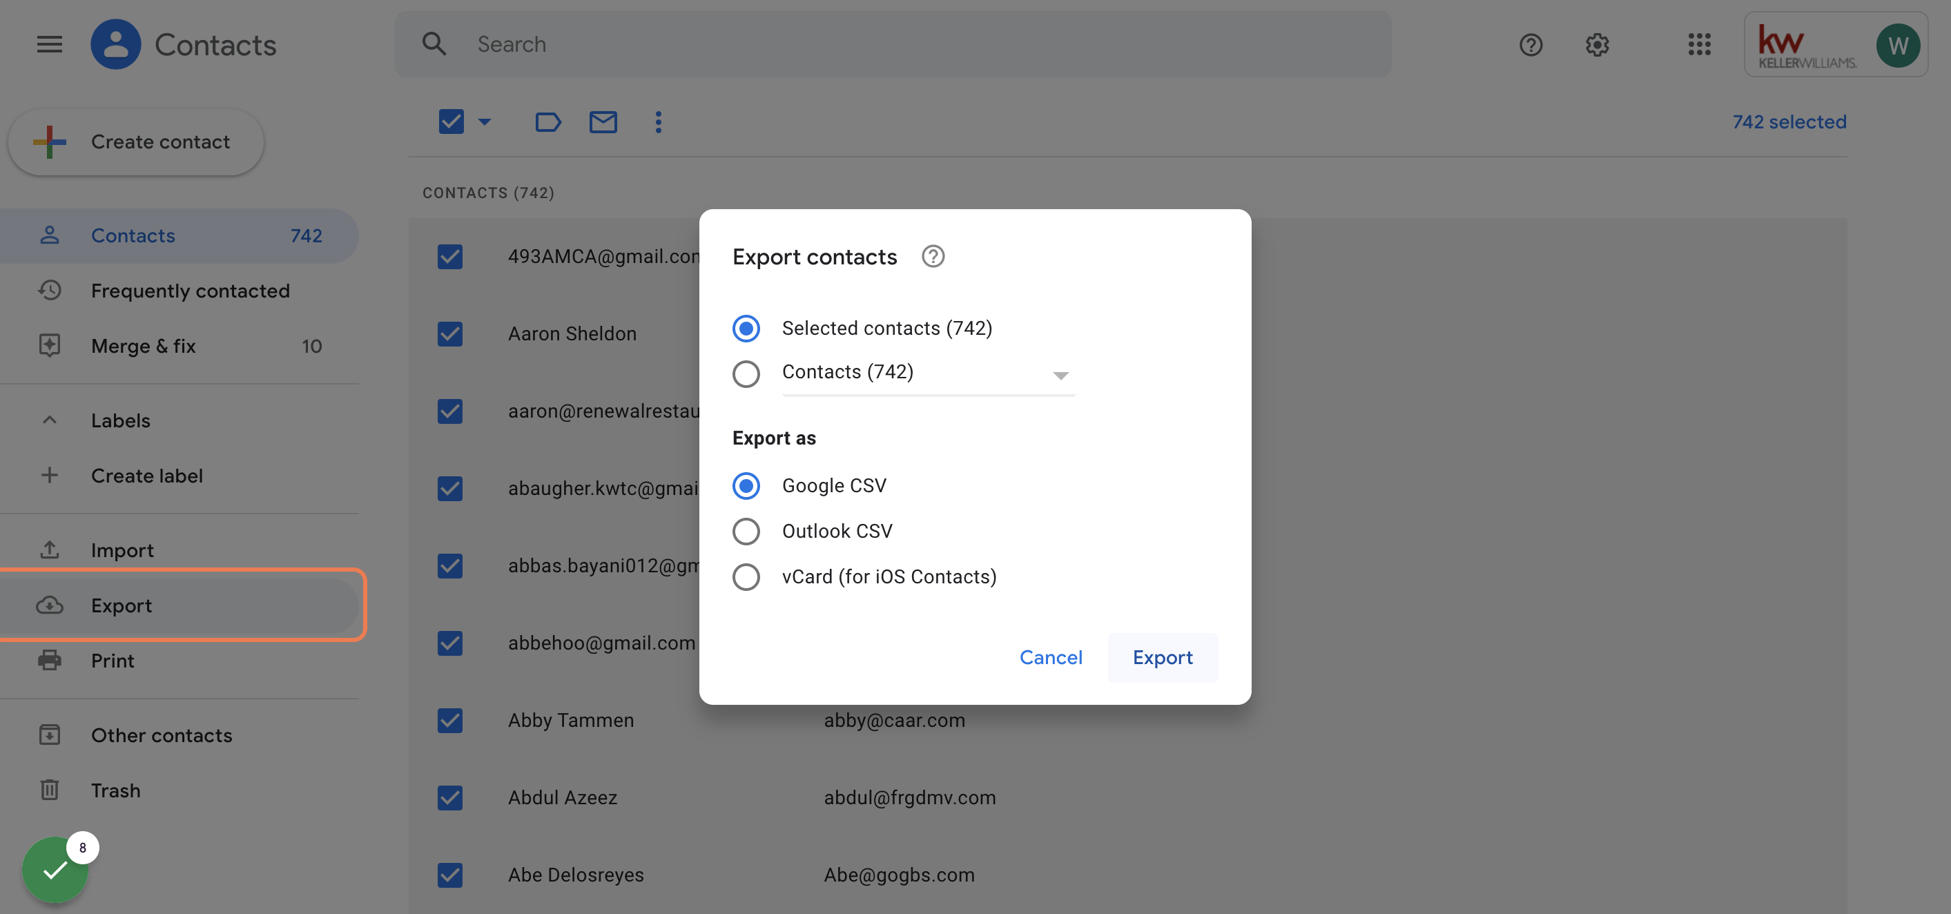This screenshot has width=1951, height=914.
Task: Click into the Search field
Action: [x=892, y=44]
